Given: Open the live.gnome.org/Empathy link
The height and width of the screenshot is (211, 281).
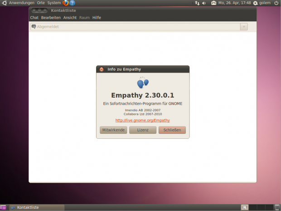Looking at the screenshot, I should click(x=143, y=120).
